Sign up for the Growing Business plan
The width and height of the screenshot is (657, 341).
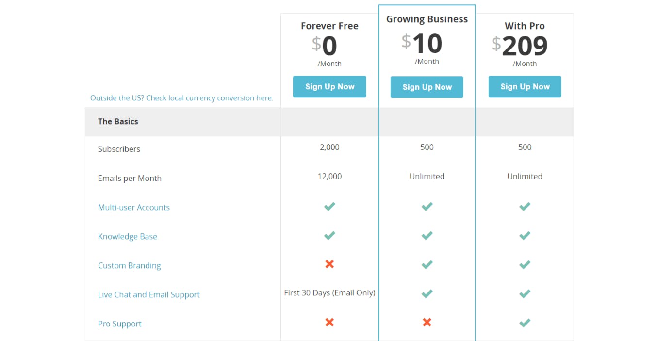427,87
